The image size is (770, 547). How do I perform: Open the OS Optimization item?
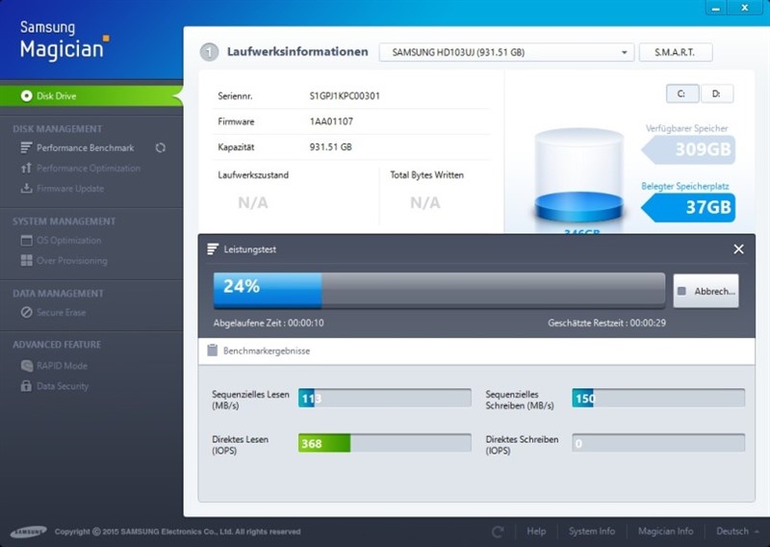(68, 241)
